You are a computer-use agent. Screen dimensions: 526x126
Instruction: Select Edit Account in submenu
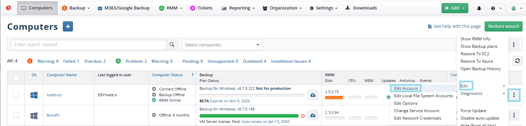406,88
